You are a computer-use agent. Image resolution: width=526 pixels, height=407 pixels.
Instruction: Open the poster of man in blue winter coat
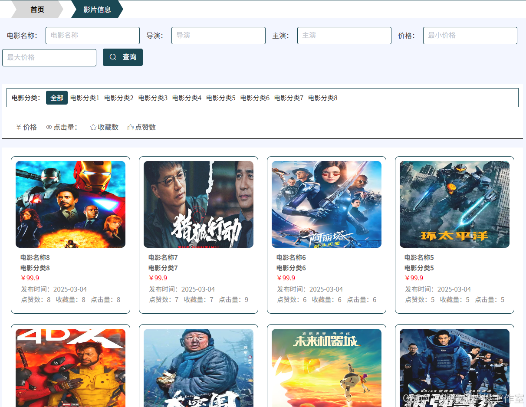coord(198,368)
